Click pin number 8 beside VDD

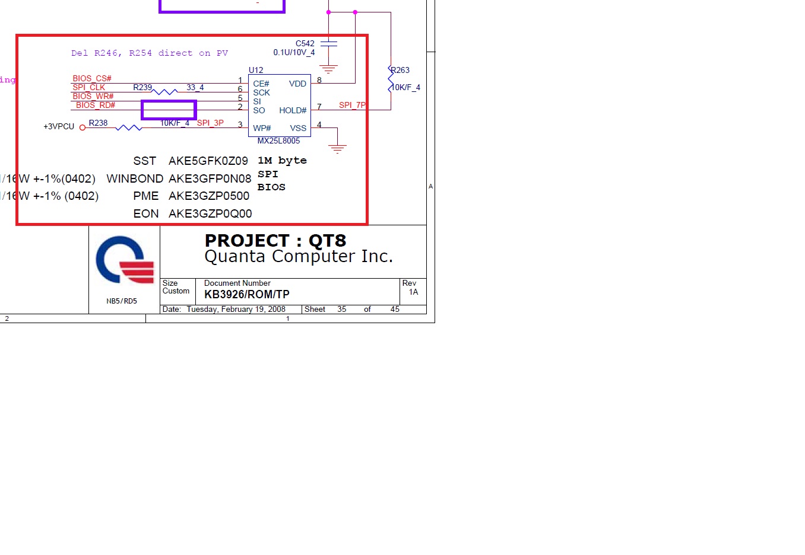click(319, 80)
